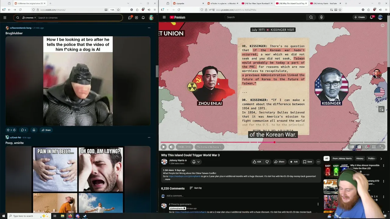Open options menu for Poop, amirite post
The width and height of the screenshot is (390, 219).
coord(149,137)
